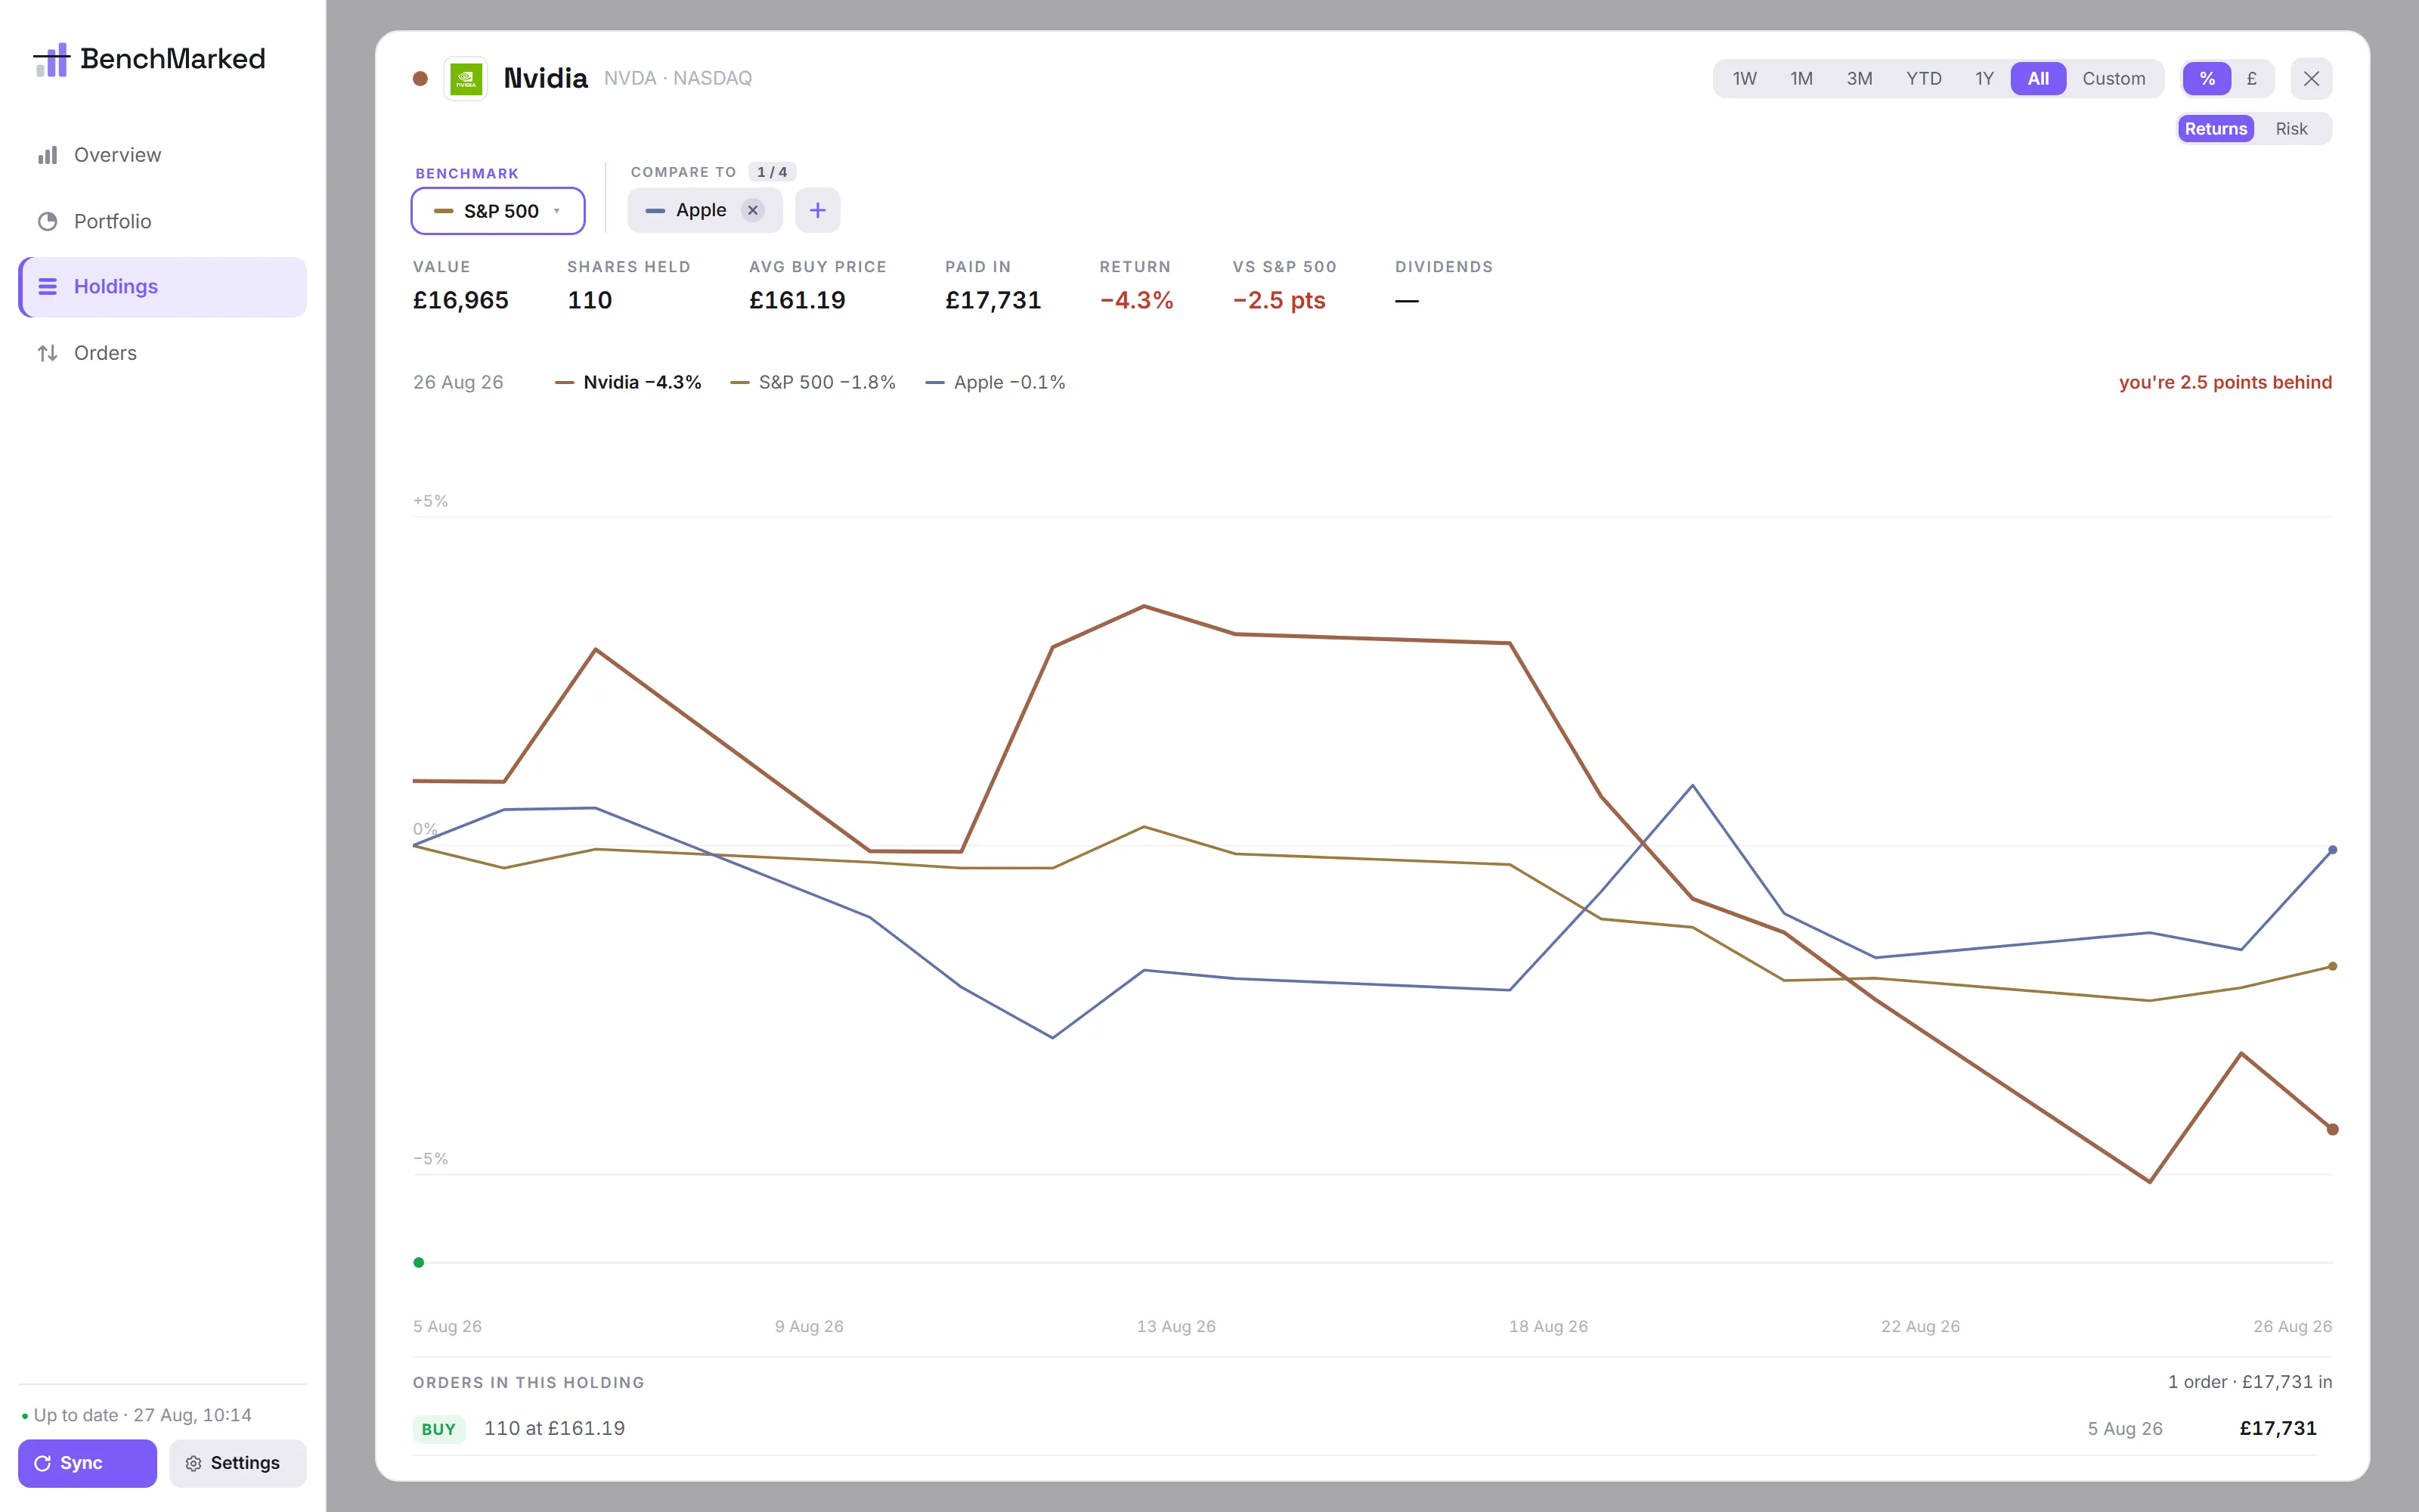
Task: Click the £16,965 value figure
Action: [461, 300]
